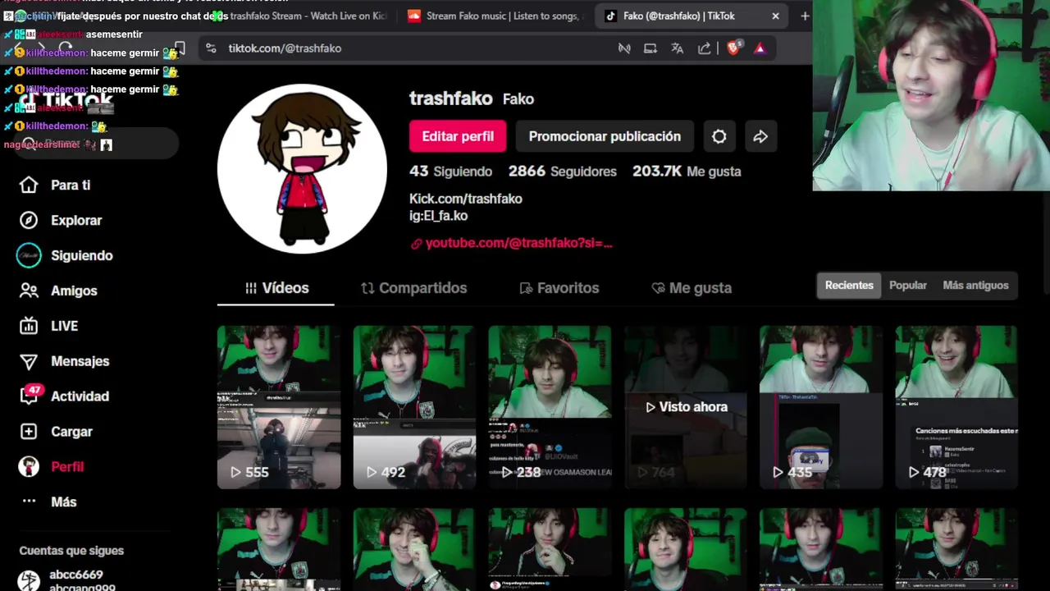Viewport: 1050px width, 591px height.
Task: Open the Brave Shields icon
Action: click(x=734, y=48)
